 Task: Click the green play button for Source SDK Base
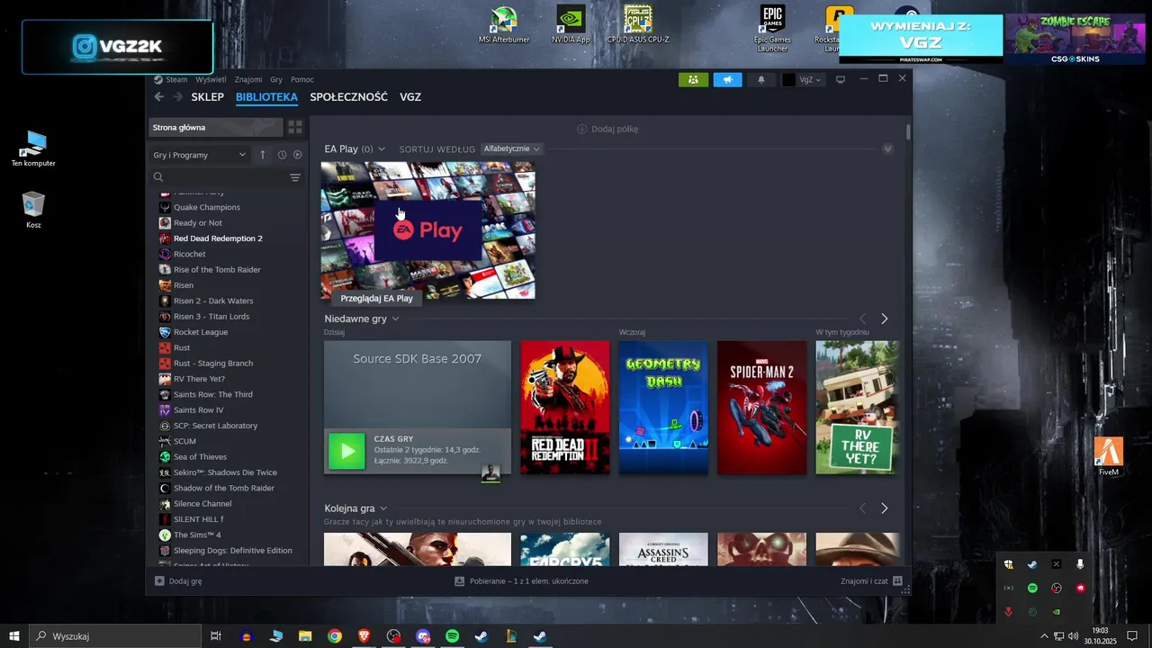(346, 451)
